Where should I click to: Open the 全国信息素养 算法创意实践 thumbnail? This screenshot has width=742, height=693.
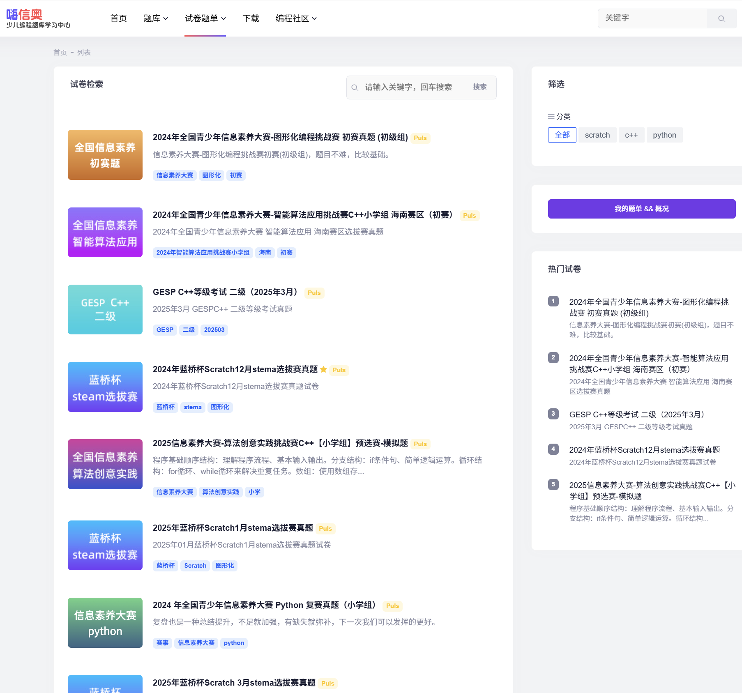(x=105, y=464)
